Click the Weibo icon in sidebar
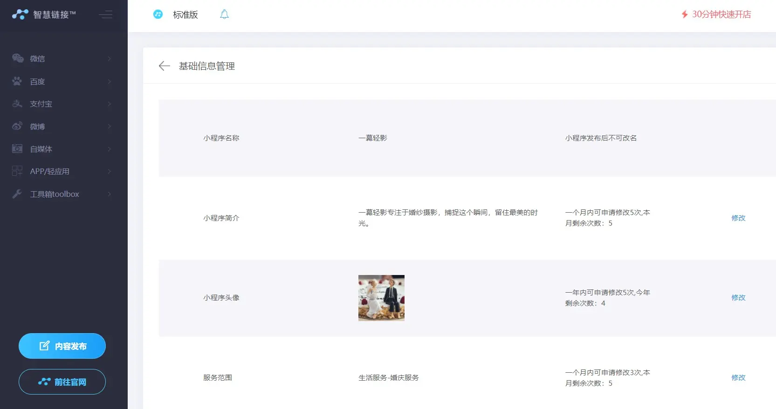The height and width of the screenshot is (409, 776). point(17,126)
